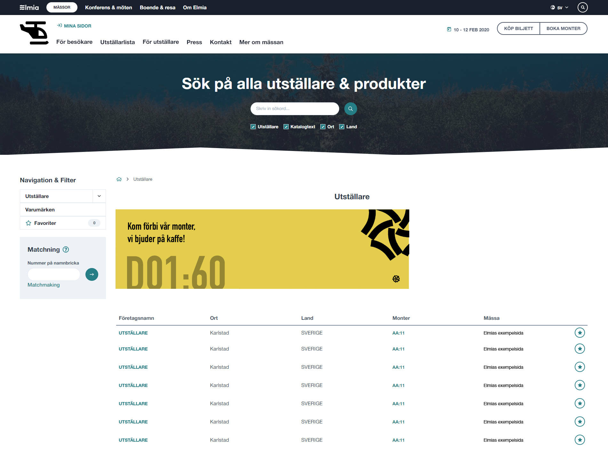
Task: Open the last UTSTÄLLARE company link
Action: tap(133, 440)
